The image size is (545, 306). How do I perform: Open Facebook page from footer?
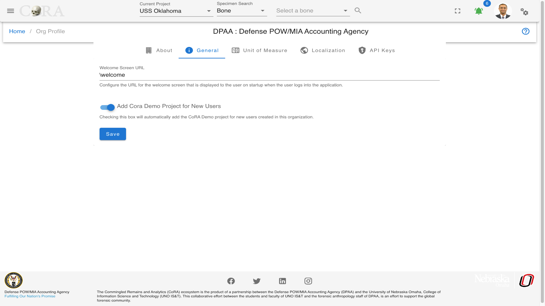click(231, 281)
